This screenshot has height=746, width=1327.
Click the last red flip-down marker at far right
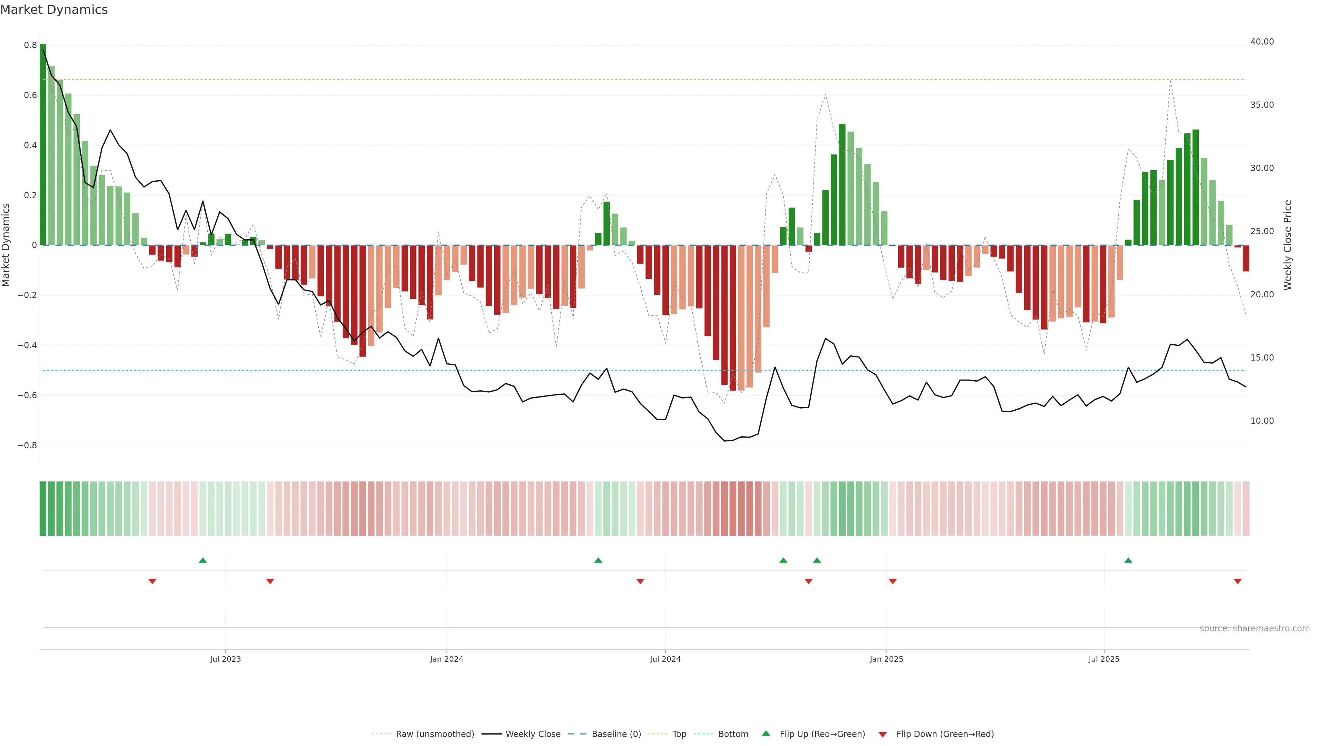coord(1237,581)
